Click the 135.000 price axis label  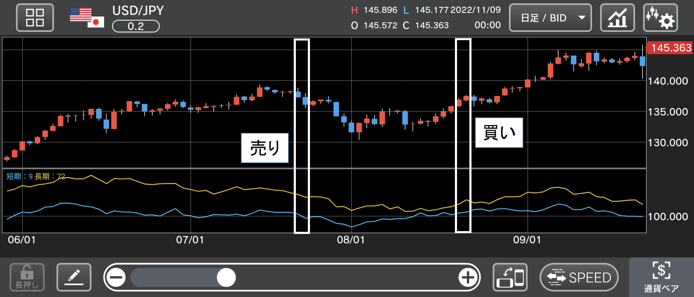pyautogui.click(x=668, y=112)
